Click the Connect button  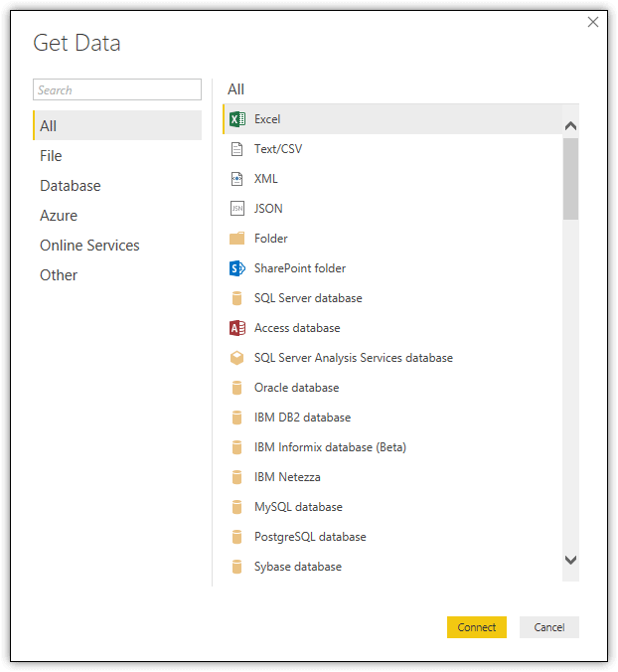[x=477, y=627]
